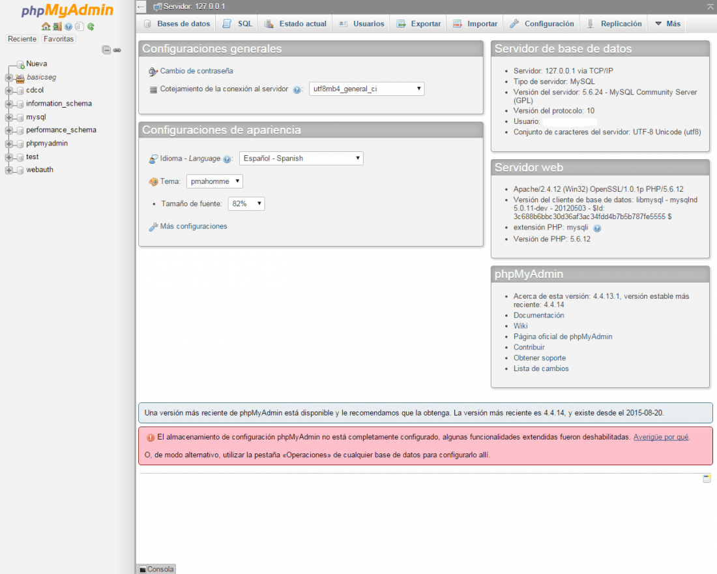
Task: Click the mysql database cylinder icon
Action: [x=20, y=117]
